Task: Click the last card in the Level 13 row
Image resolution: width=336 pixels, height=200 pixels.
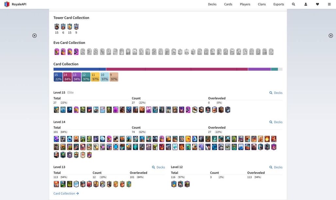Action: [129, 184]
